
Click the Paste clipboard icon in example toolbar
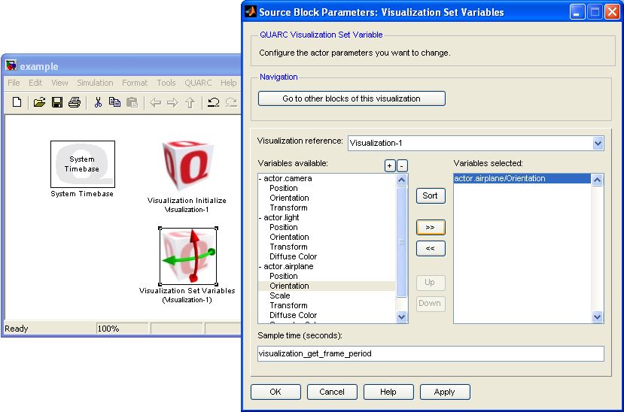[132, 102]
